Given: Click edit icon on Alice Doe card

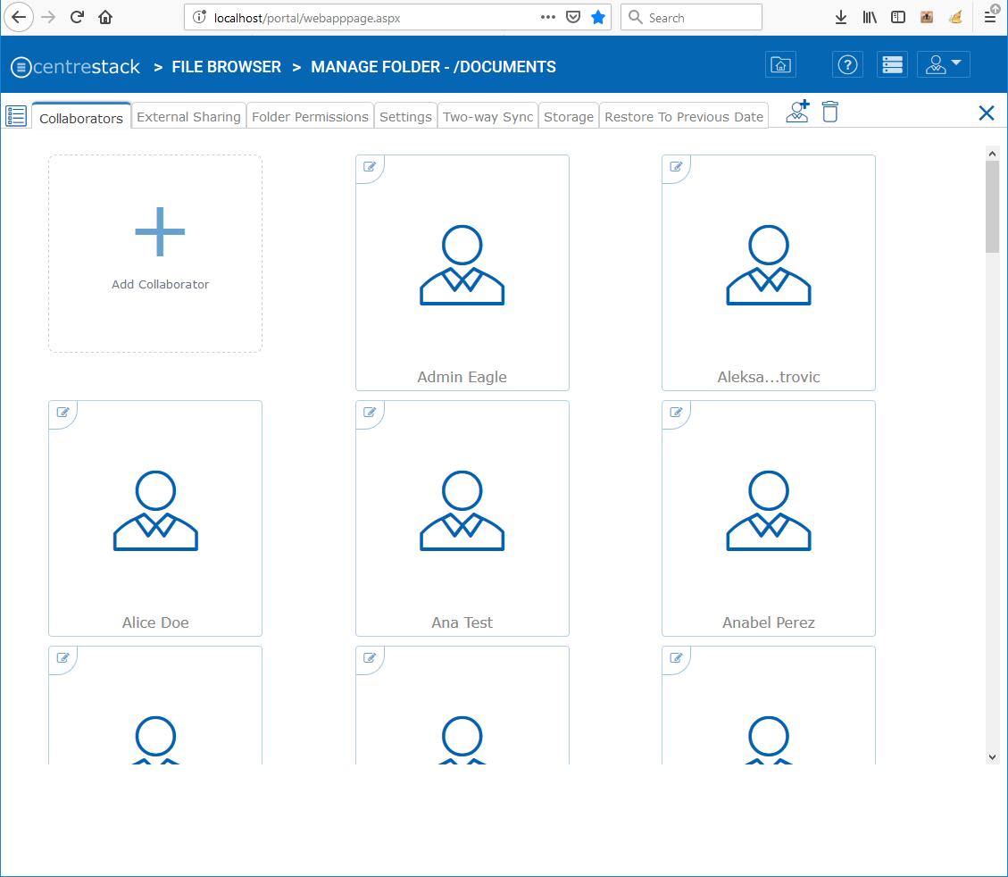Looking at the screenshot, I should pos(62,413).
